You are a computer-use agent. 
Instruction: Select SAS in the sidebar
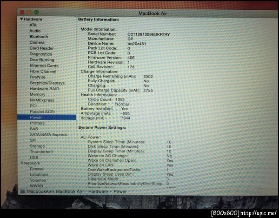pyautogui.click(x=34, y=129)
